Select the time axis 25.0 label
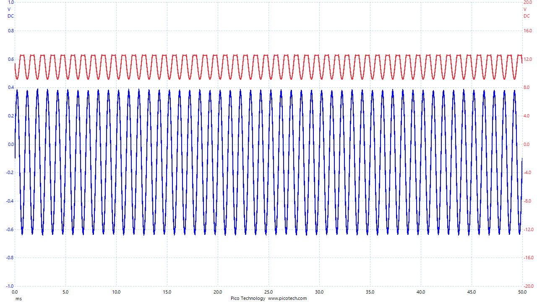Screen dimensions: 537x302 coord(268,292)
